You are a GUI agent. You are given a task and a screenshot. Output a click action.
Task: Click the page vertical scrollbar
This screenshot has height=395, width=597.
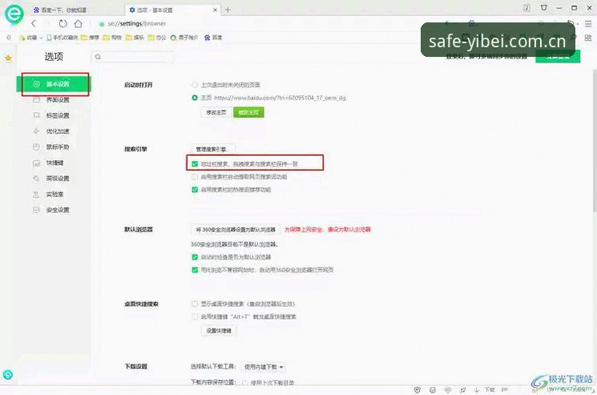pyautogui.click(x=595, y=141)
